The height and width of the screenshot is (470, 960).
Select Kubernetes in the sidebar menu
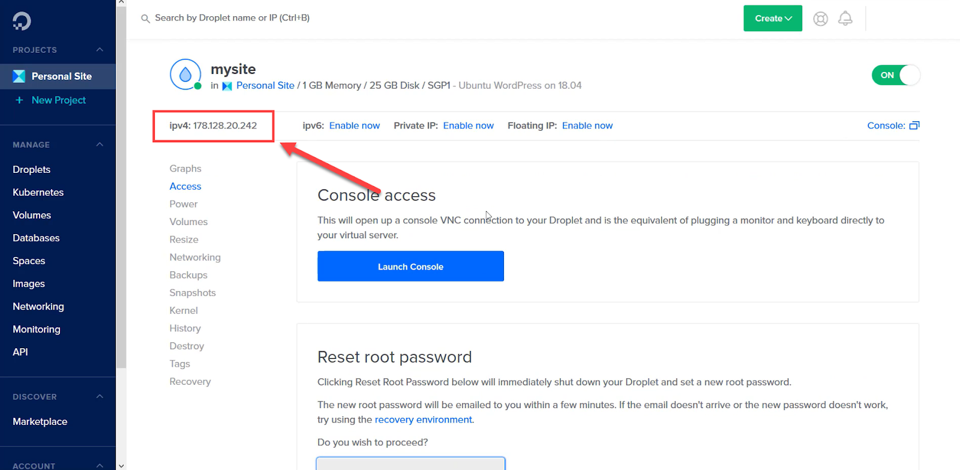click(38, 193)
